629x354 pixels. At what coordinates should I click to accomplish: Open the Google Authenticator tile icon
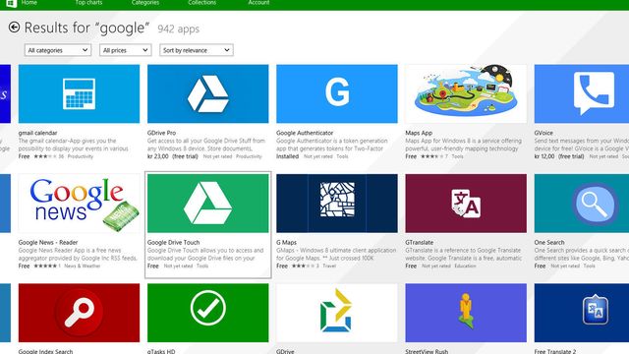(x=337, y=94)
